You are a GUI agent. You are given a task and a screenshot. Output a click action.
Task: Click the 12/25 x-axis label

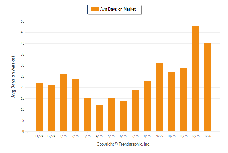click(x=196, y=136)
